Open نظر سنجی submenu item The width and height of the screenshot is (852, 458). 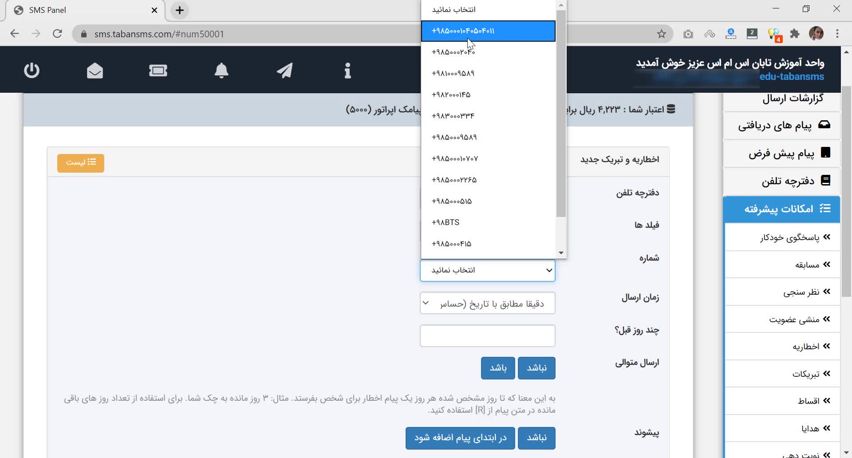(783, 292)
